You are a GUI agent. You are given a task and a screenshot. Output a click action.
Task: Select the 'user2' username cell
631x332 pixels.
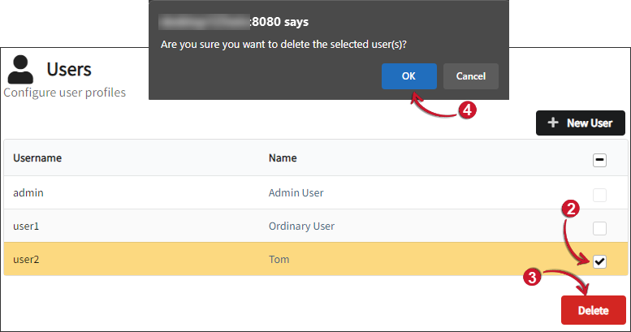26,260
